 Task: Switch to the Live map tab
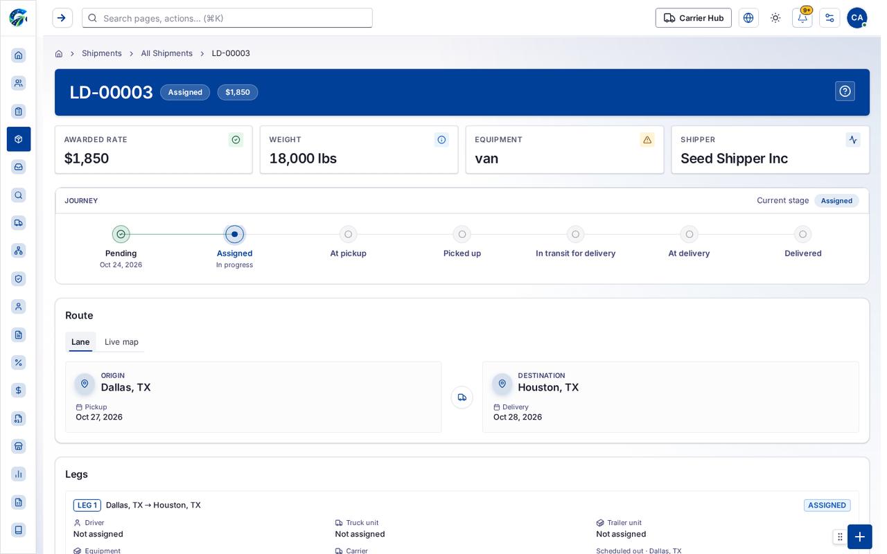pos(121,342)
